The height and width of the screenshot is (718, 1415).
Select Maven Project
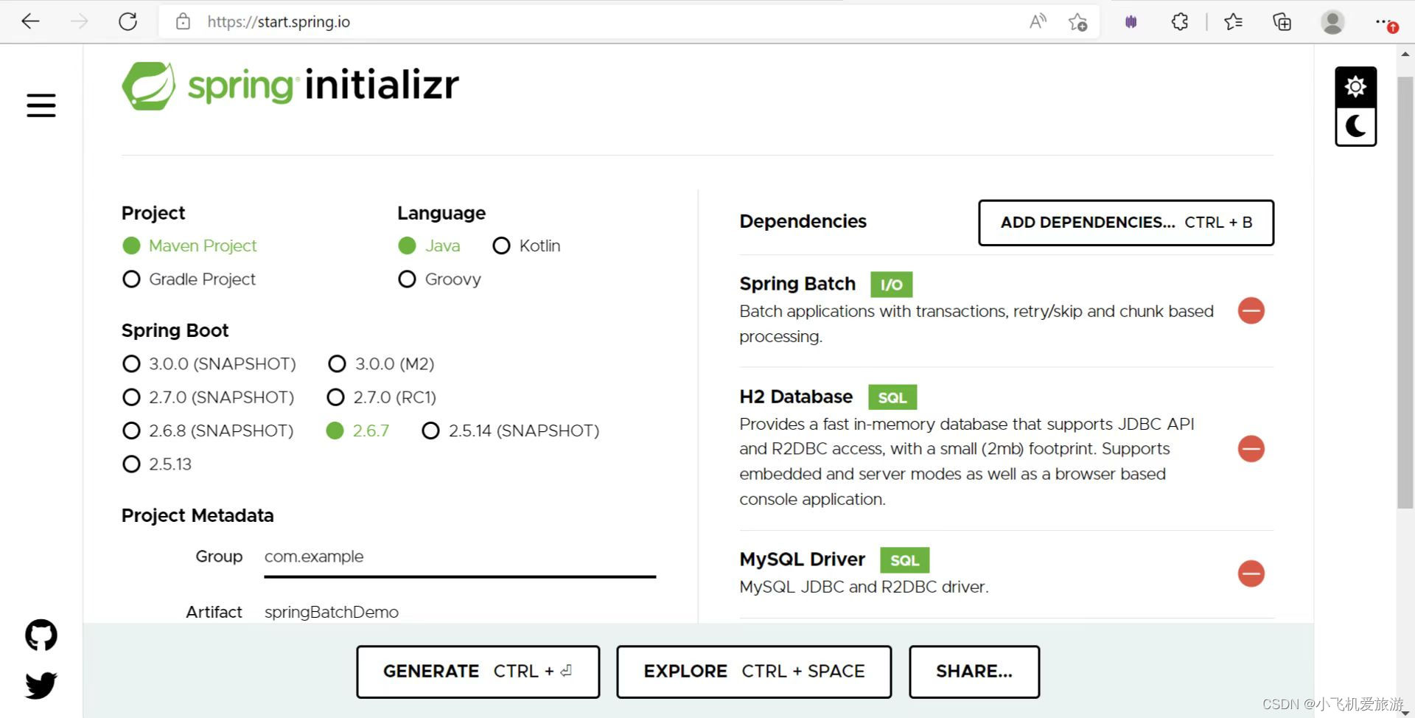pyautogui.click(x=189, y=245)
